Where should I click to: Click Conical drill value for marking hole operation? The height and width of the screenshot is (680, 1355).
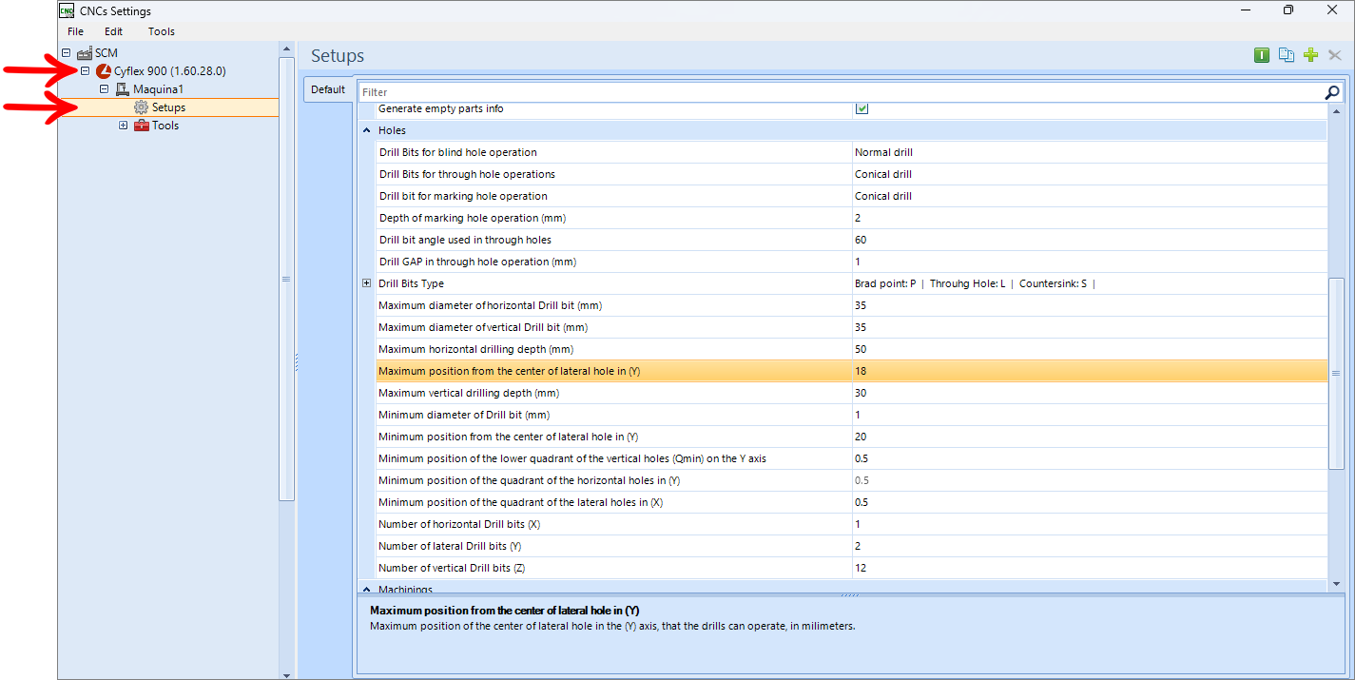883,196
